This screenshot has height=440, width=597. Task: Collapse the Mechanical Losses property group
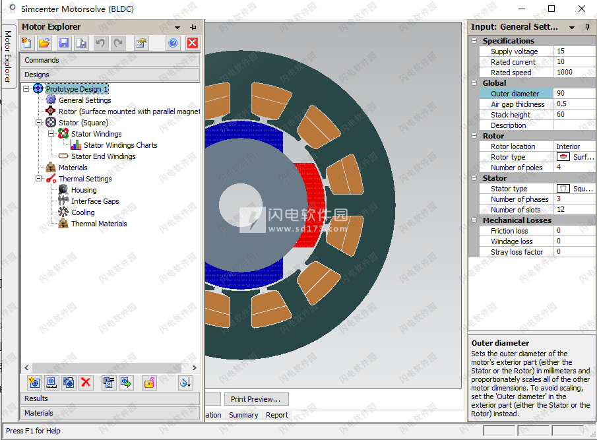click(474, 220)
